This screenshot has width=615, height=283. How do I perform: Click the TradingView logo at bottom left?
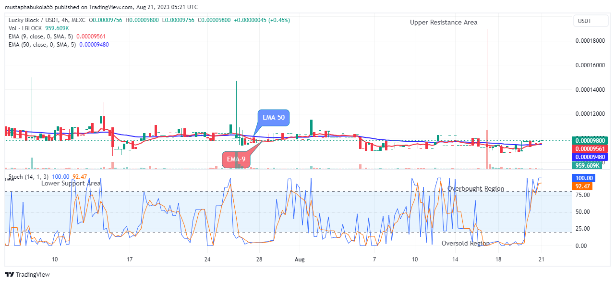click(x=27, y=274)
